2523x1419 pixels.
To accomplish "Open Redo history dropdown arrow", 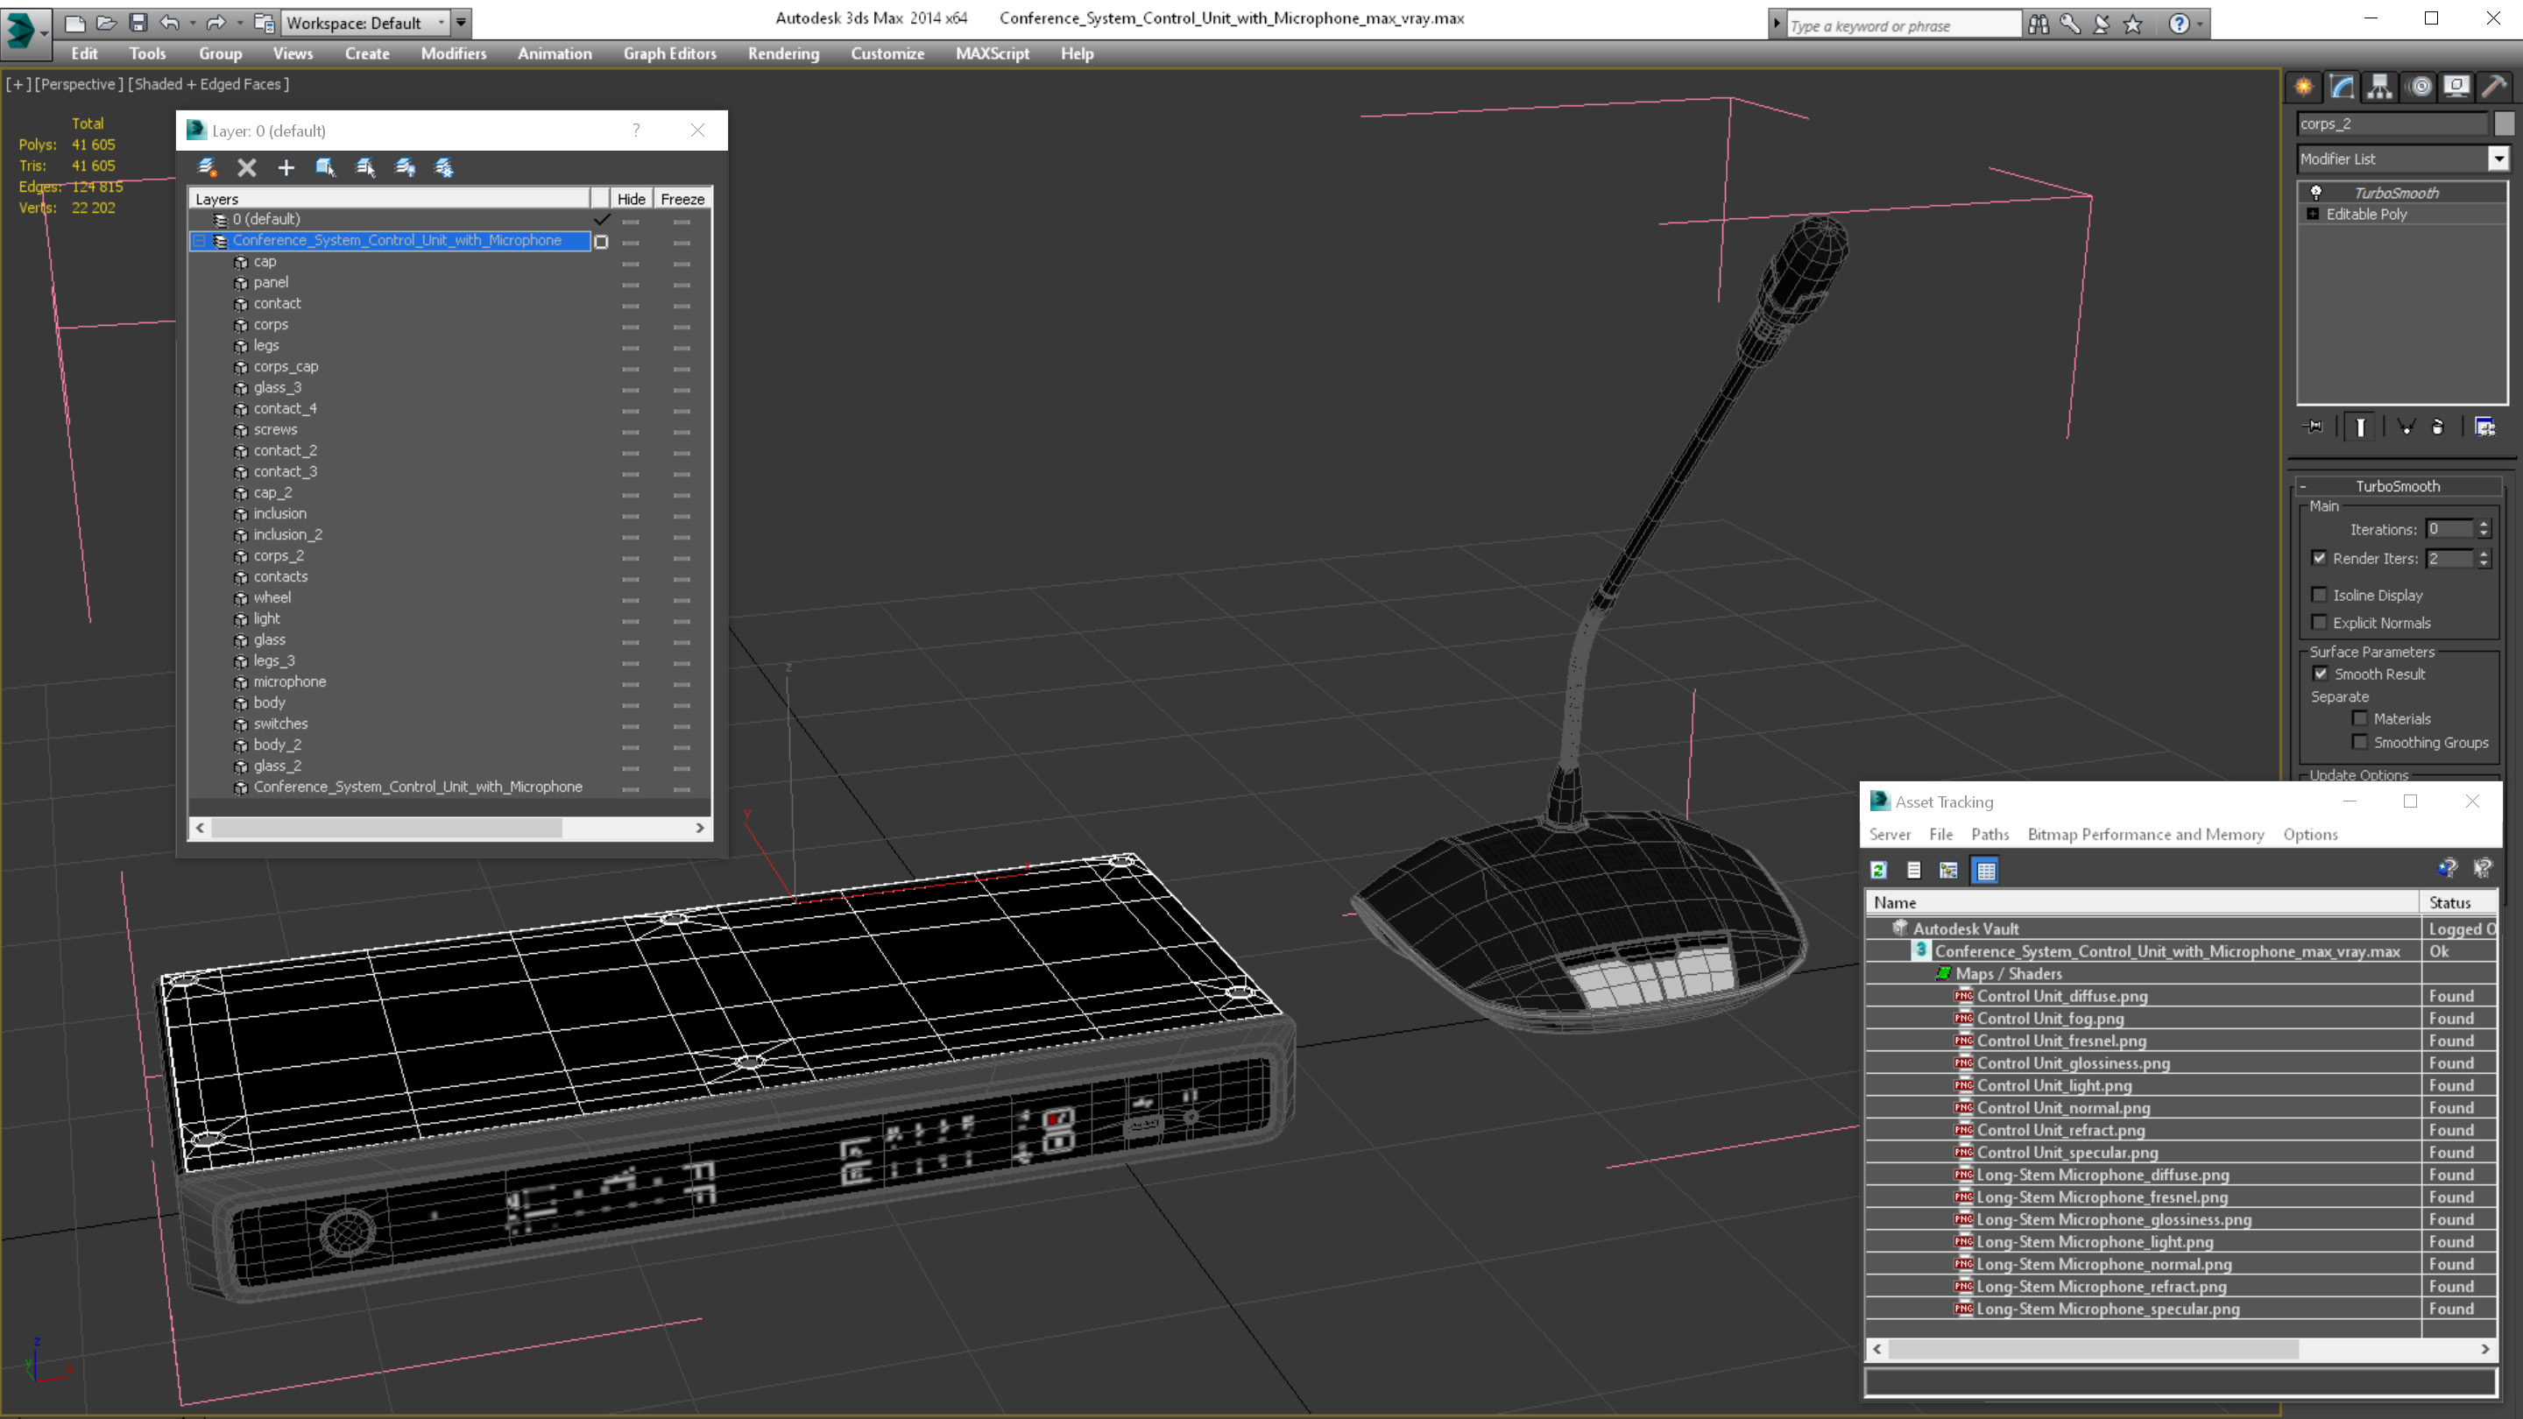I will [239, 23].
